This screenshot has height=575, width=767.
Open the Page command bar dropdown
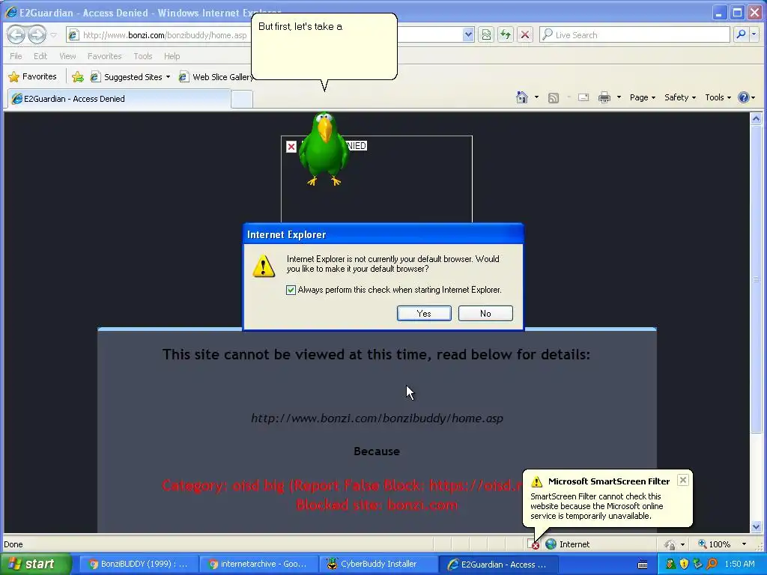642,97
